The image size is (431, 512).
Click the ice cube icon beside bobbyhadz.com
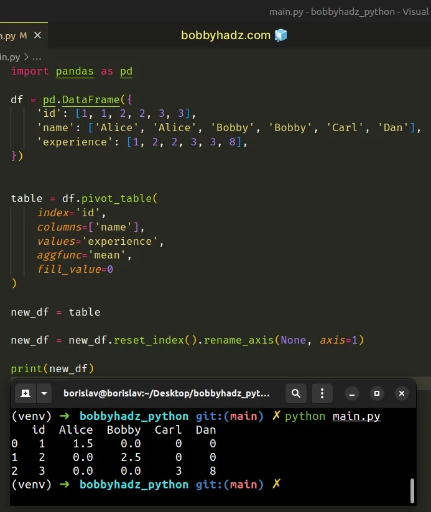pos(281,35)
